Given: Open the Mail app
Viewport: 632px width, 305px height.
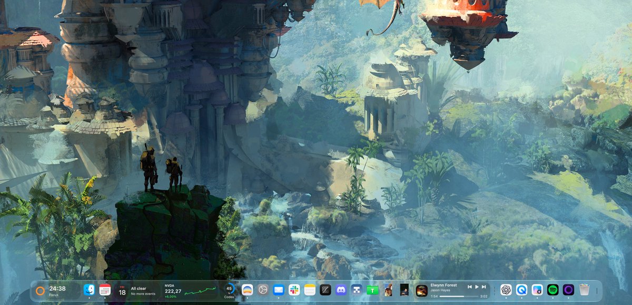Looking at the screenshot, I should pyautogui.click(x=279, y=290).
